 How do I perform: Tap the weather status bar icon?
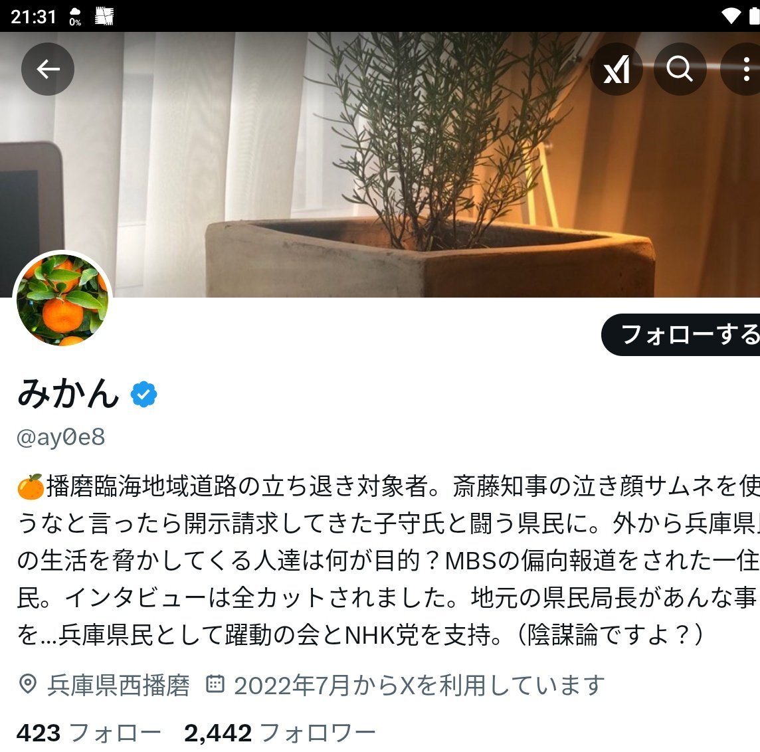[75, 17]
